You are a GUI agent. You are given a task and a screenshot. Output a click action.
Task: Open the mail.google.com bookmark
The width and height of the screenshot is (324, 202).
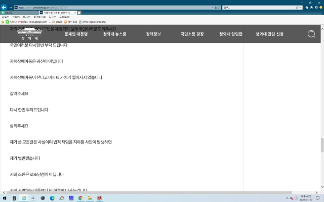(x=34, y=22)
